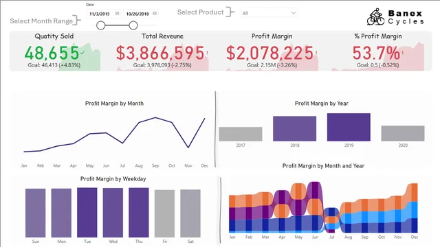Click the Dec column in the ribbon chart

coord(414,208)
